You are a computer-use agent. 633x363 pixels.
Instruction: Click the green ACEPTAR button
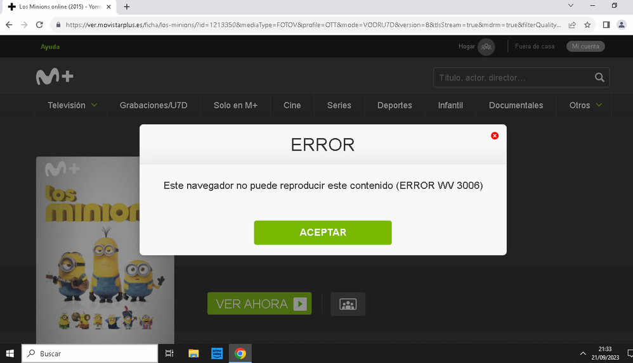[323, 232]
